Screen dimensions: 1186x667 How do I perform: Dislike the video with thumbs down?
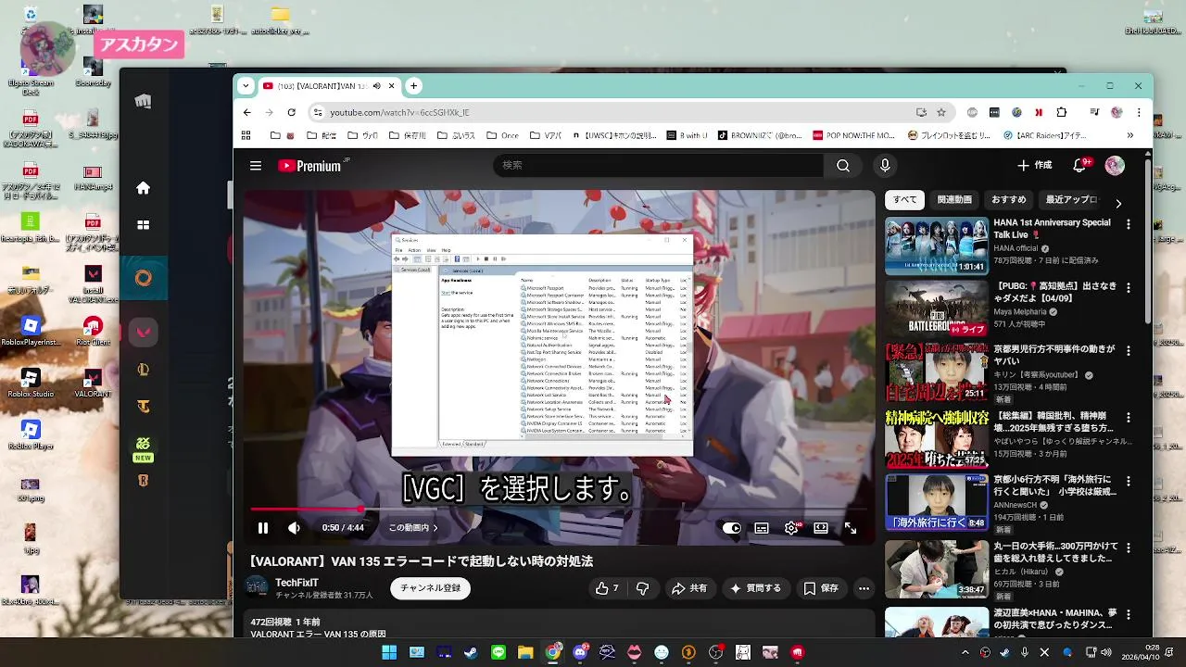pyautogui.click(x=642, y=588)
